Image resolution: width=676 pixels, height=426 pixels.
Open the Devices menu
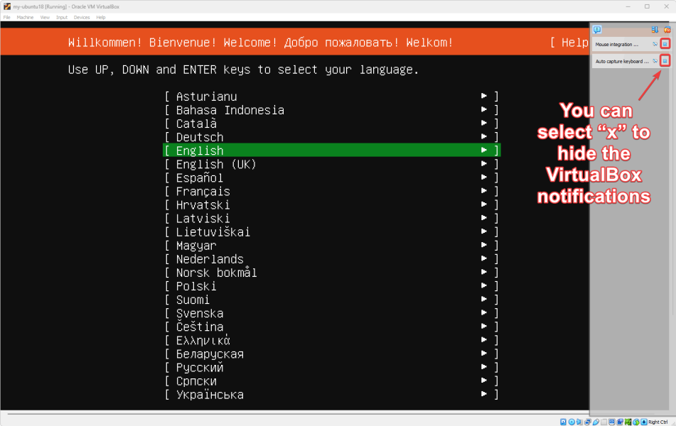(82, 17)
